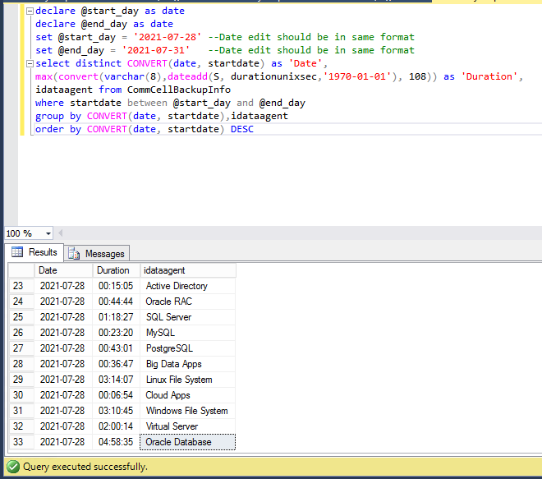Click duration value 03:10:45
Screen dimensions: 542x479
pos(116,411)
